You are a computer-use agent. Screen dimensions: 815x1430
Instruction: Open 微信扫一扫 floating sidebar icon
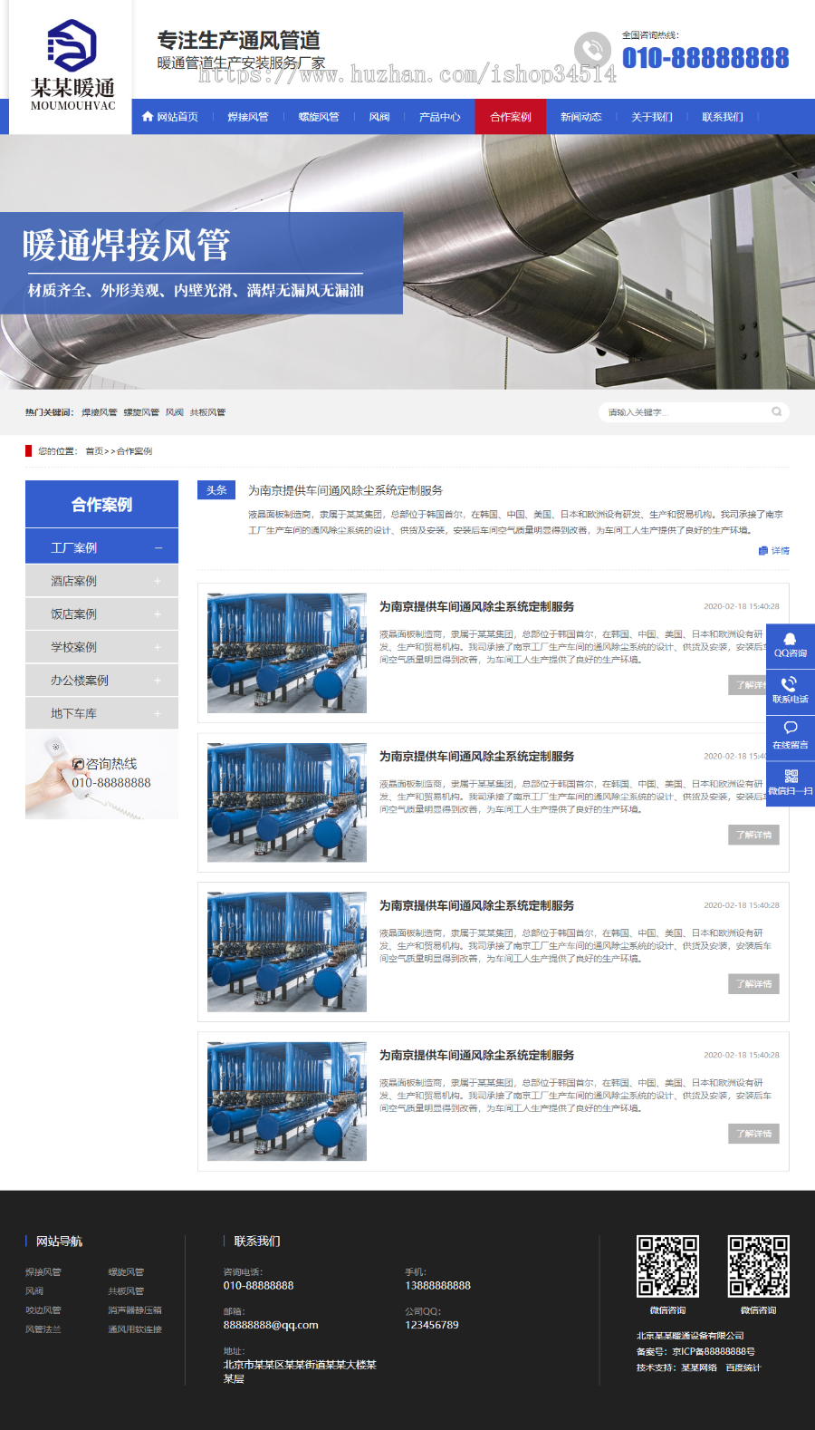(791, 783)
